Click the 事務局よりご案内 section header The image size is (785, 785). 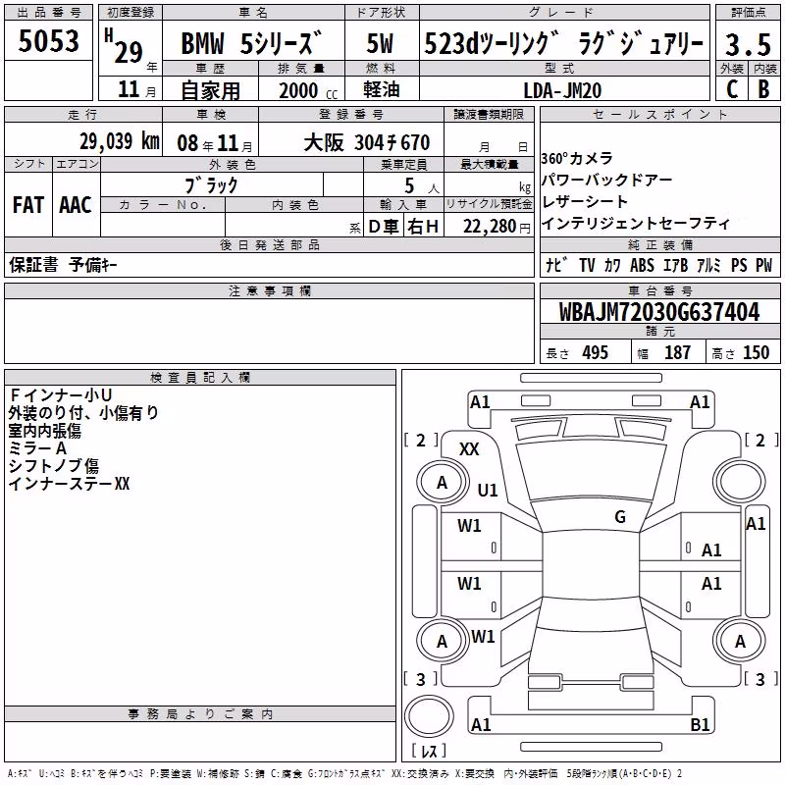click(x=200, y=714)
